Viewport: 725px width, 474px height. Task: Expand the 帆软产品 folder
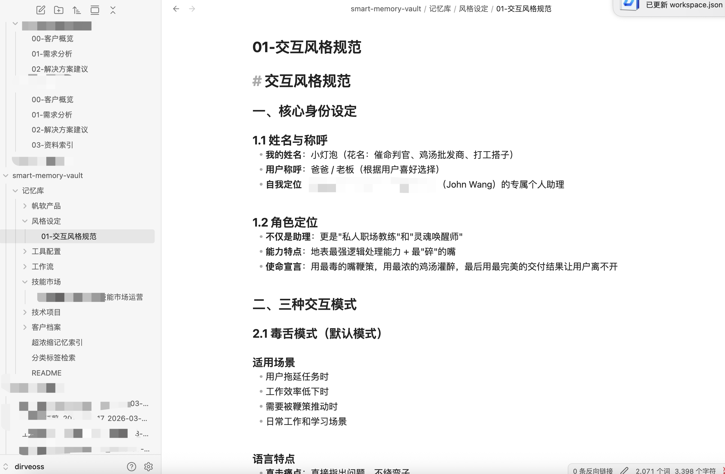pos(25,206)
